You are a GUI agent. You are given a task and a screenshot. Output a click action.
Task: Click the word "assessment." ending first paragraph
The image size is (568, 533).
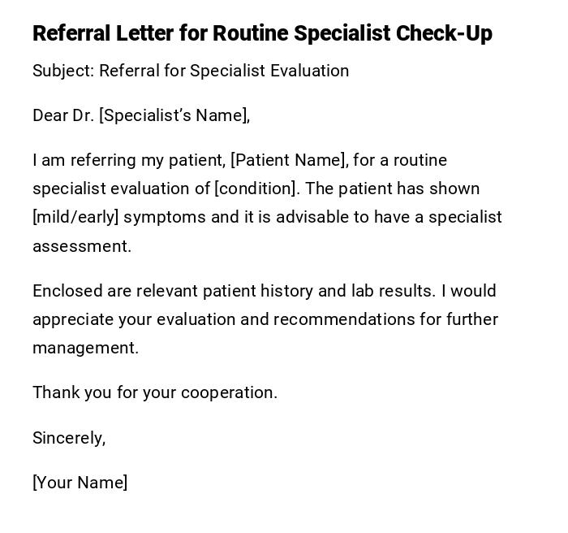pyautogui.click(x=82, y=246)
